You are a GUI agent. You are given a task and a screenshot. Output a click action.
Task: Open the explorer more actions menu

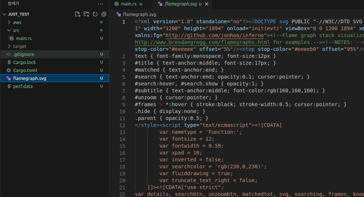click(x=101, y=4)
